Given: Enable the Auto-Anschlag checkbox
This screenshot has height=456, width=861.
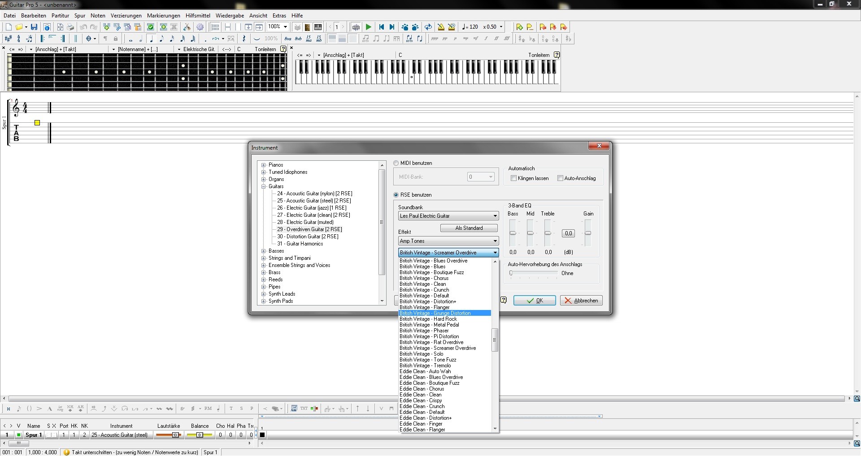Looking at the screenshot, I should tap(560, 178).
